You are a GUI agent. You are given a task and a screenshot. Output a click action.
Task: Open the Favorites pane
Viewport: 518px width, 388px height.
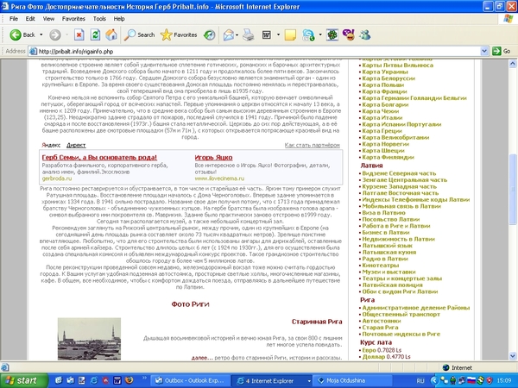(x=179, y=34)
